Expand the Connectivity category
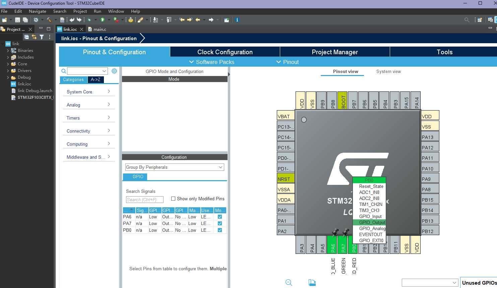Screen dimensions: 497x288 [89, 131]
